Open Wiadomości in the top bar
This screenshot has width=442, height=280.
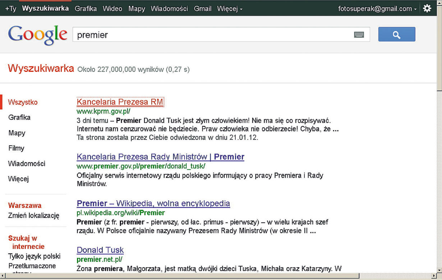pyautogui.click(x=169, y=9)
